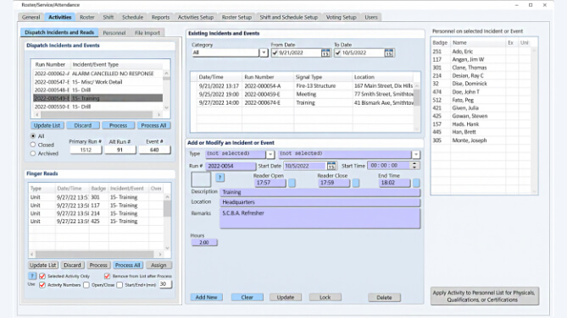Select the Closed radio button
Screen dimensions: 567x318
point(33,145)
